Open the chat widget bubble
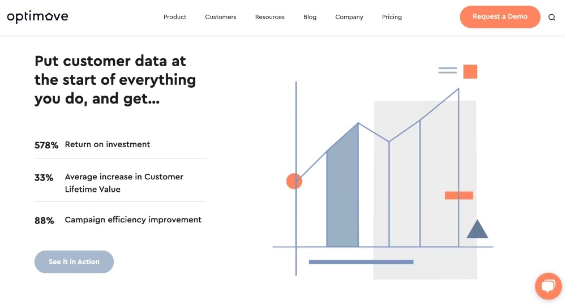 [x=548, y=286]
